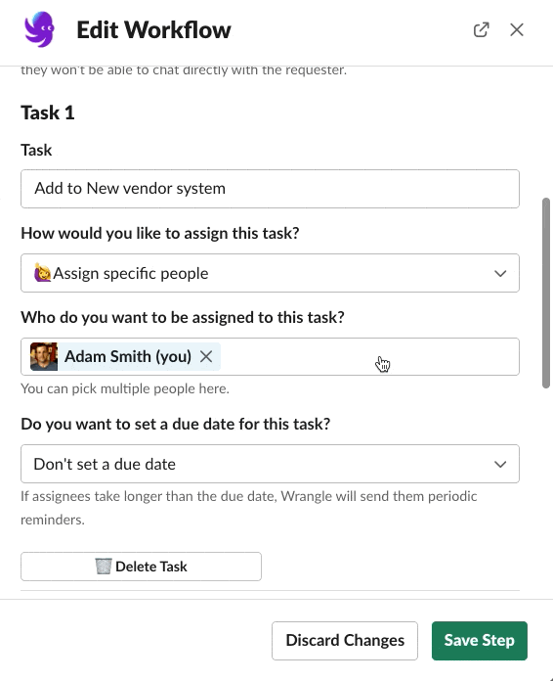Click the 'Edit Workflow' title text

click(x=153, y=30)
